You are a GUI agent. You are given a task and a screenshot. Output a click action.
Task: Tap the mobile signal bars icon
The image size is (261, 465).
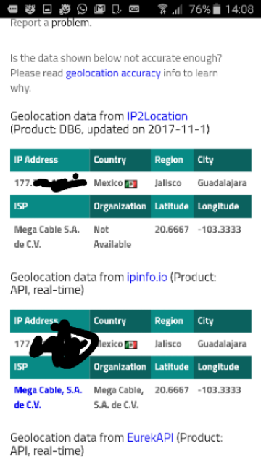click(x=177, y=9)
